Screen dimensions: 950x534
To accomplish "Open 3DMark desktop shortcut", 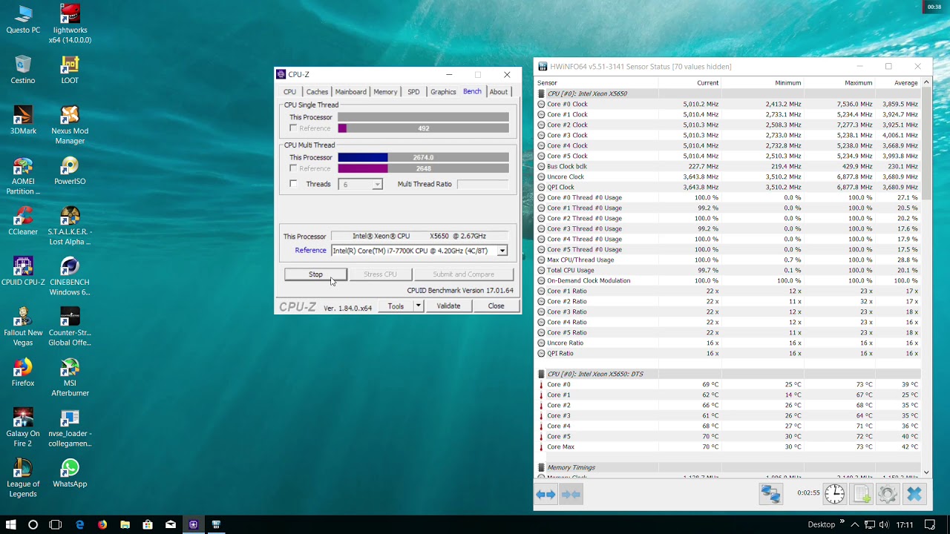I will pyautogui.click(x=23, y=120).
